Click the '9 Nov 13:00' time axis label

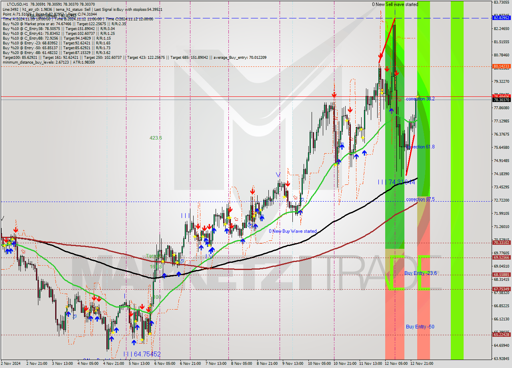click(293, 364)
